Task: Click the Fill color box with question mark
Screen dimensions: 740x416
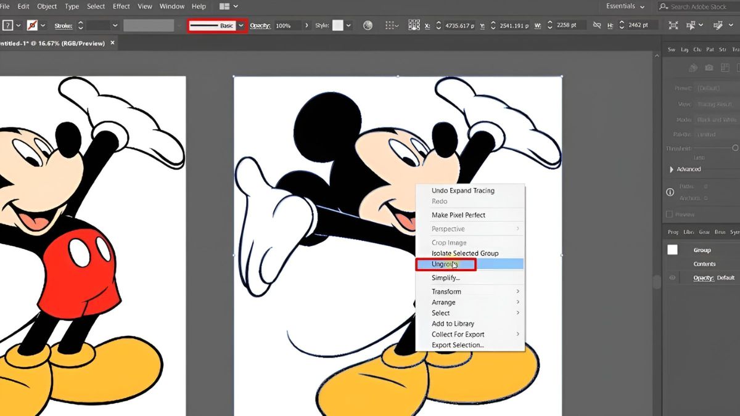Action: pyautogui.click(x=8, y=25)
